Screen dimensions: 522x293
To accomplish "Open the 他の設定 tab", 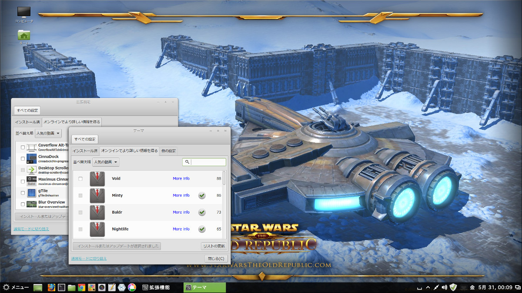I will click(x=169, y=151).
